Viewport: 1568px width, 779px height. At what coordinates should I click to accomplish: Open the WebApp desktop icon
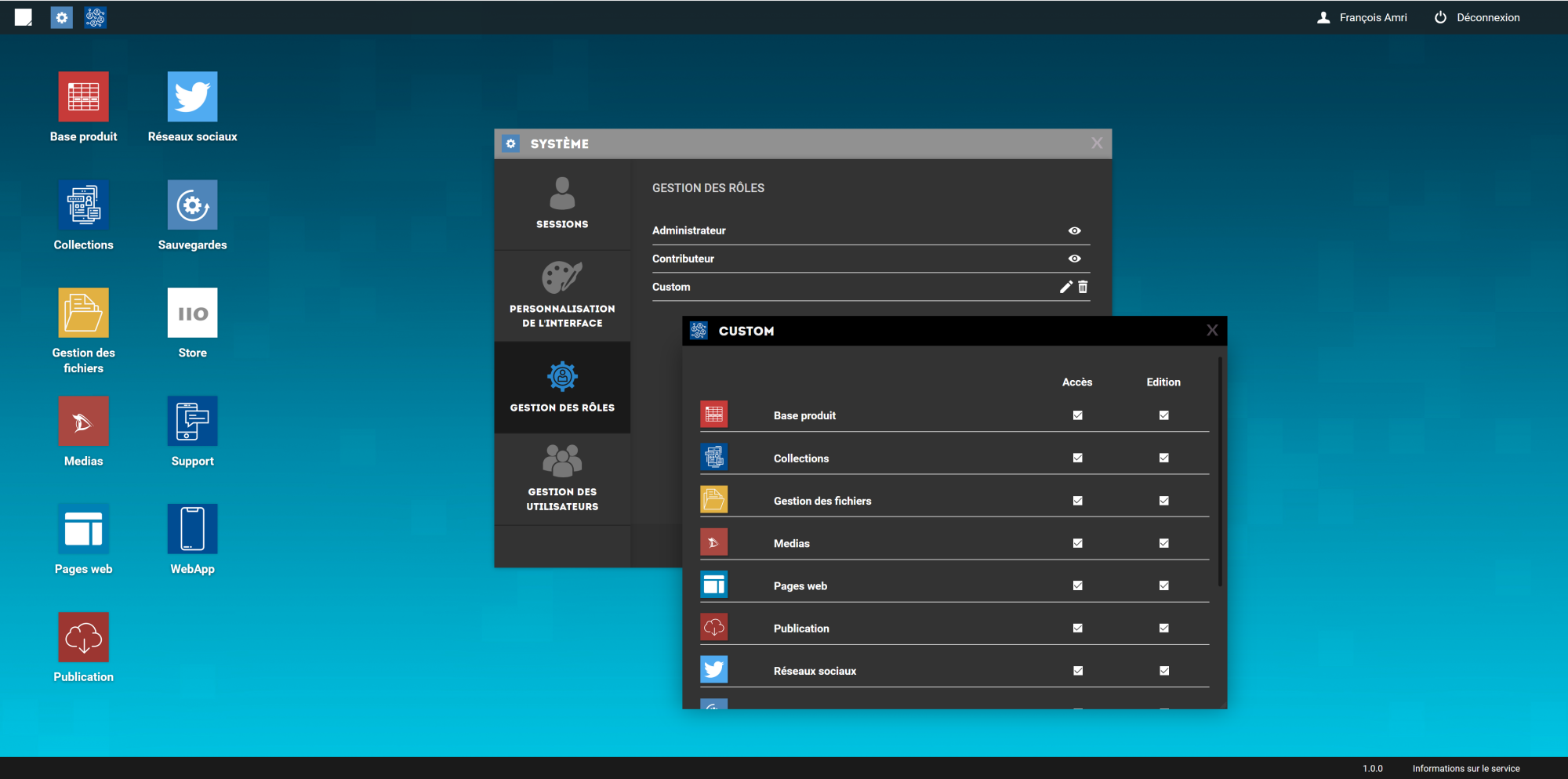[x=192, y=530]
